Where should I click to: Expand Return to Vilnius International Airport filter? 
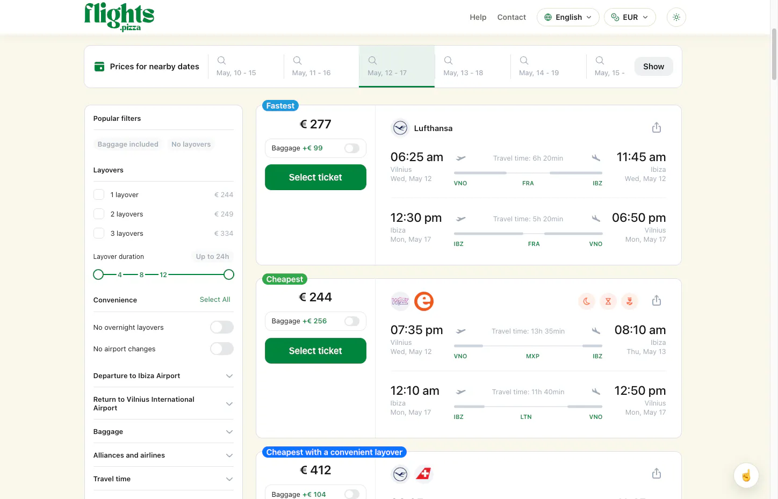[163, 404]
